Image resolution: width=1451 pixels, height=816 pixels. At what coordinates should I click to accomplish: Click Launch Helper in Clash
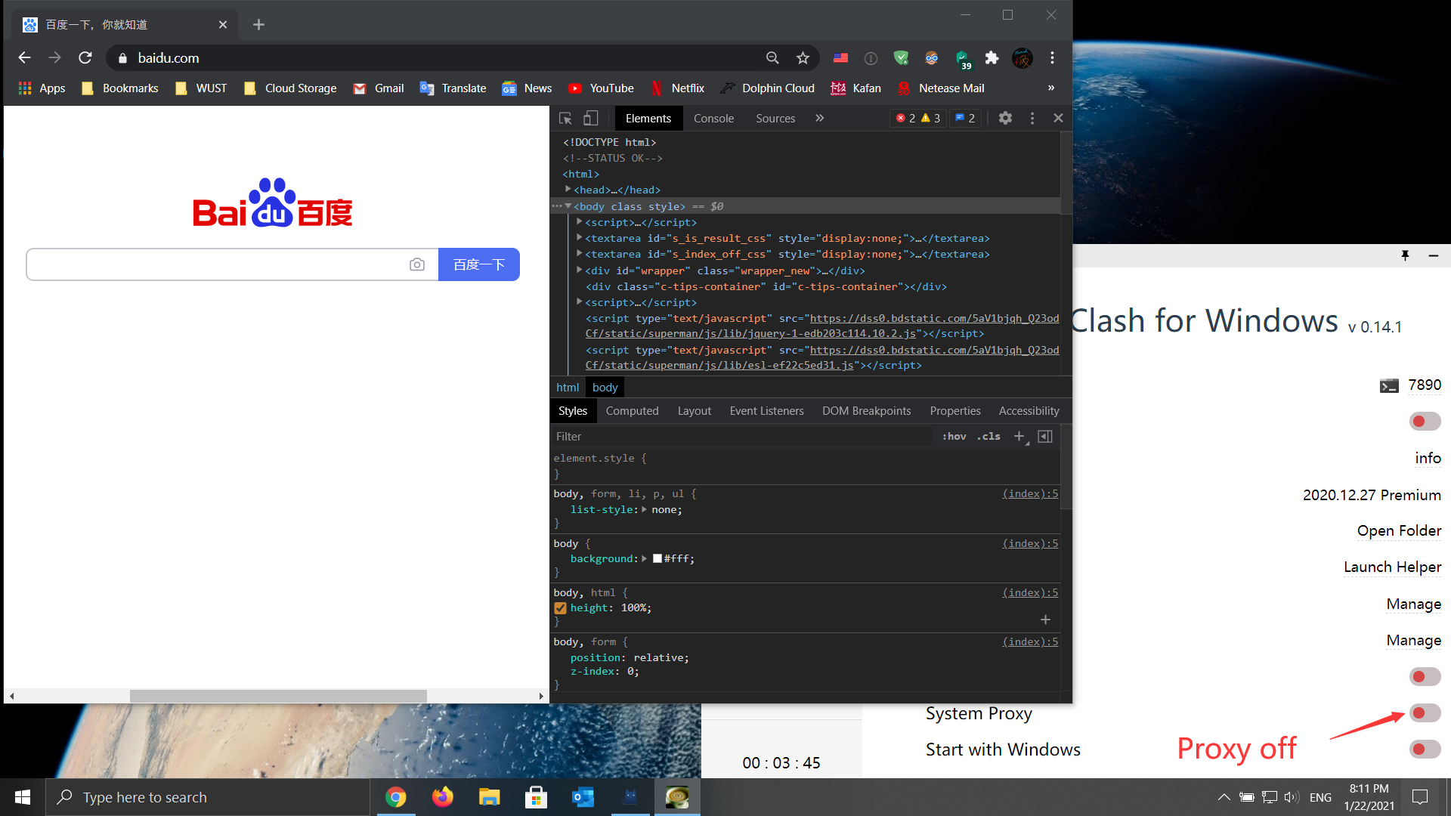[1392, 567]
